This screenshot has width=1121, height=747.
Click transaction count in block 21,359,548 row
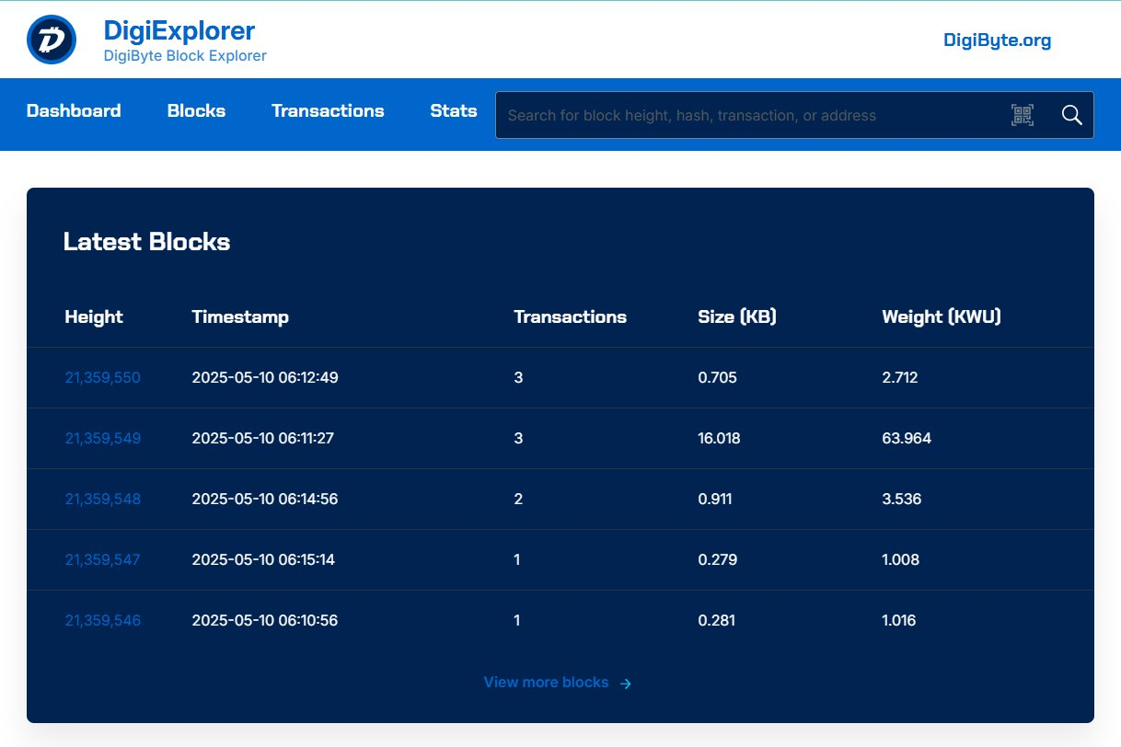(x=518, y=499)
